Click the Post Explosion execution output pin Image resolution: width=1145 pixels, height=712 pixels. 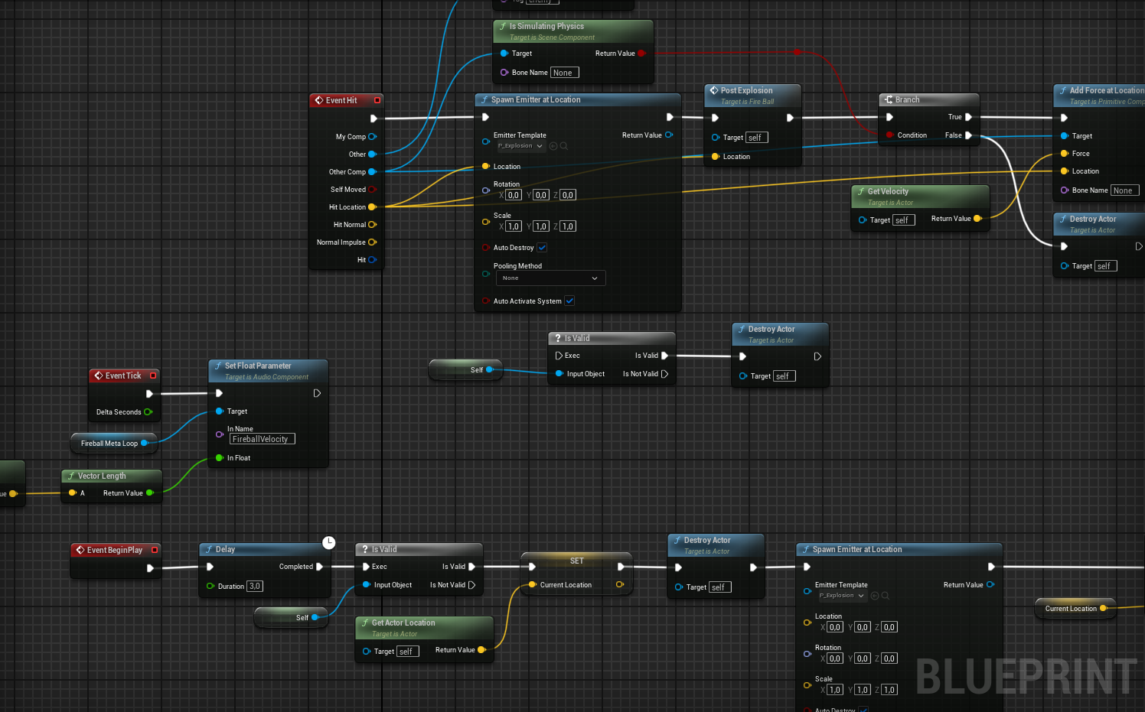790,118
